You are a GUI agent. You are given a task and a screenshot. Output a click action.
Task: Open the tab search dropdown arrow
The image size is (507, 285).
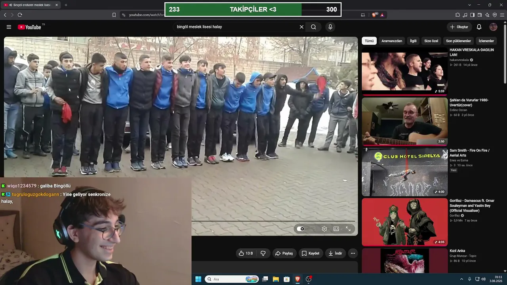(x=469, y=5)
